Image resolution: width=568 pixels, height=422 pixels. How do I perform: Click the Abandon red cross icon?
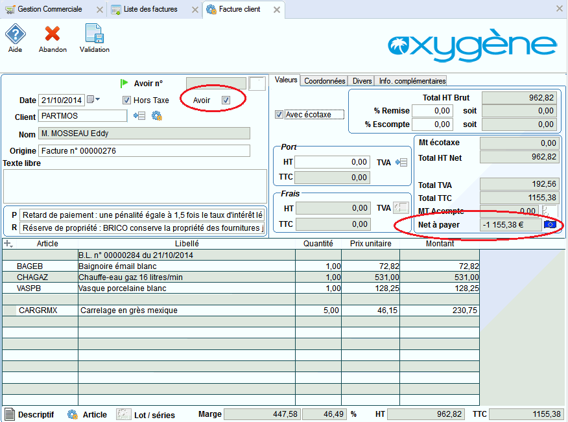click(53, 34)
